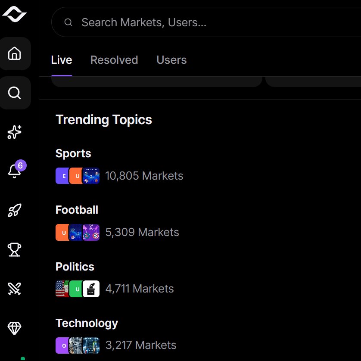This screenshot has height=361, width=361.
Task: Click the blue match thumbnail under Sports
Action: [x=91, y=176]
